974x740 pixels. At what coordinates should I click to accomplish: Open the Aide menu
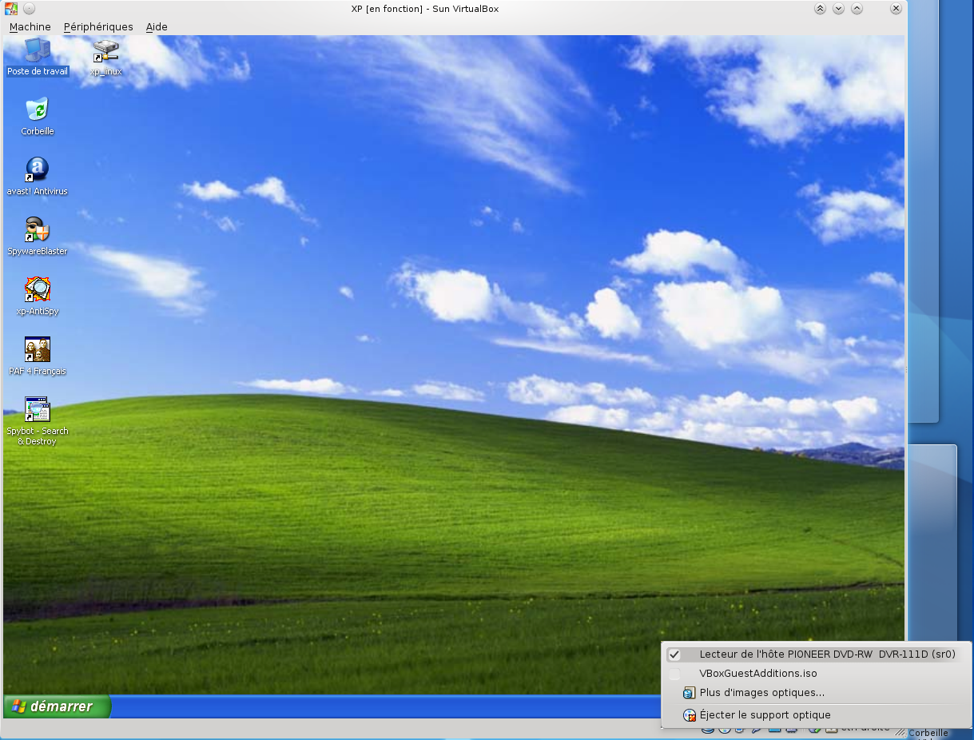pyautogui.click(x=157, y=27)
